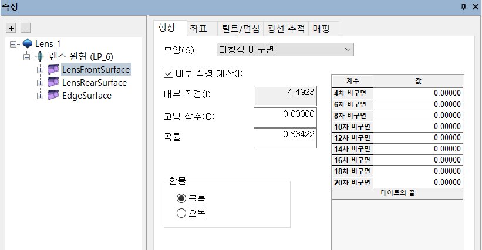Click the 14차 비구면 row header
Screen dimensions: 482x250
coord(353,149)
